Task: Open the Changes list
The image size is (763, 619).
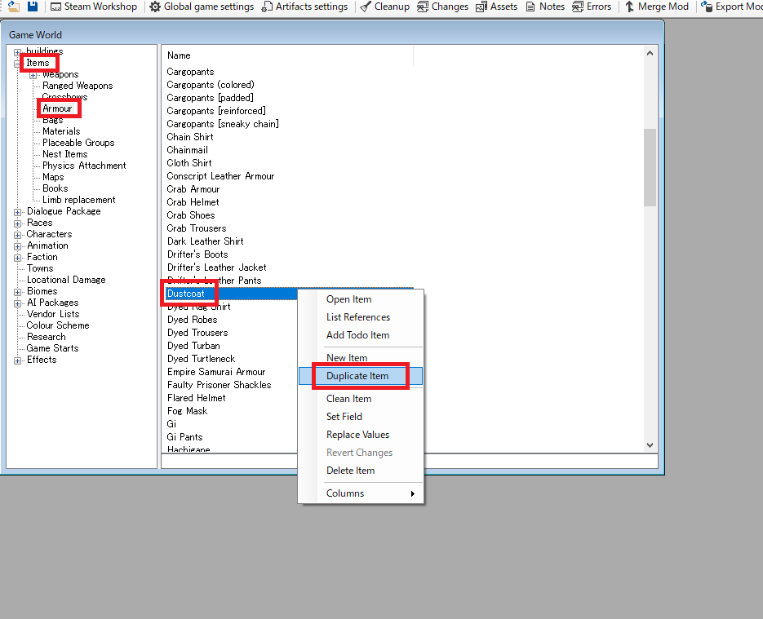Action: tap(443, 7)
